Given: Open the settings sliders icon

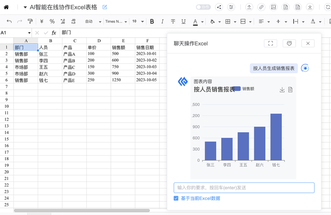Looking at the screenshot, I should (231, 7).
